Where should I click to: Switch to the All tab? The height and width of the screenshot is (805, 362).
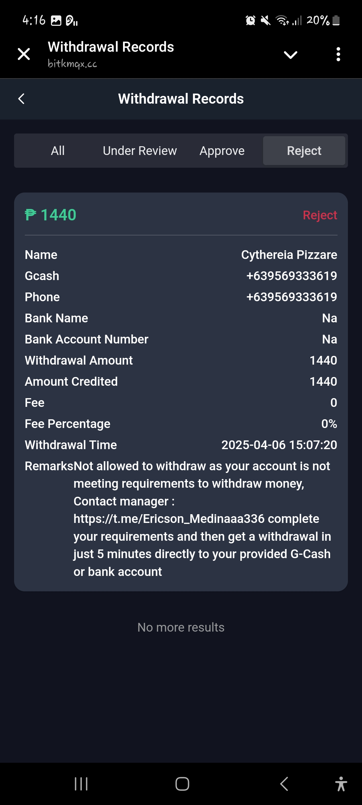pyautogui.click(x=58, y=151)
